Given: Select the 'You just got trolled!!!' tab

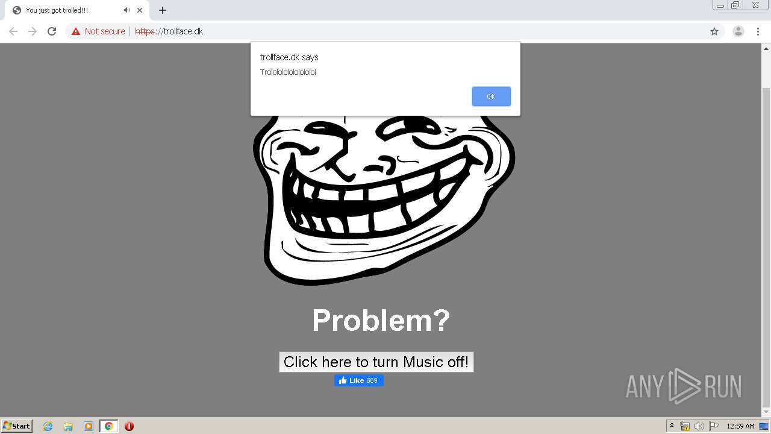Looking at the screenshot, I should tap(76, 10).
